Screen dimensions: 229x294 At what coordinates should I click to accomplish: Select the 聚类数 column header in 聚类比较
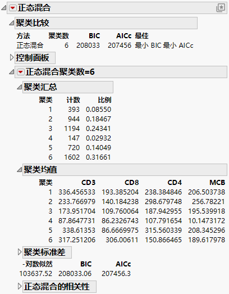click(x=59, y=36)
